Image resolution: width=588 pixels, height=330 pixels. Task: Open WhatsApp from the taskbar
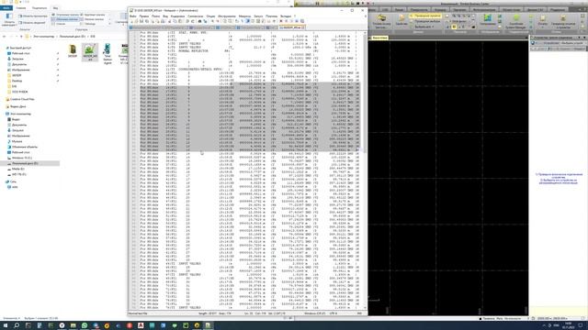click(x=85, y=325)
